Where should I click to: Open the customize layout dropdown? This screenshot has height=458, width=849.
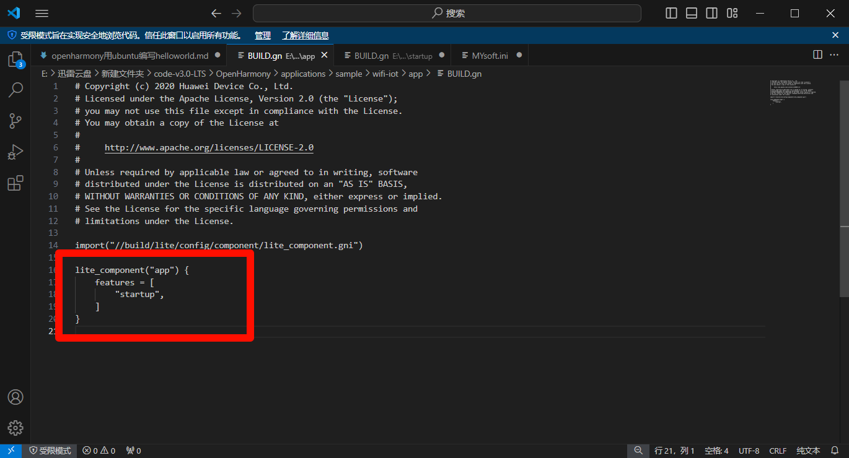tap(732, 12)
